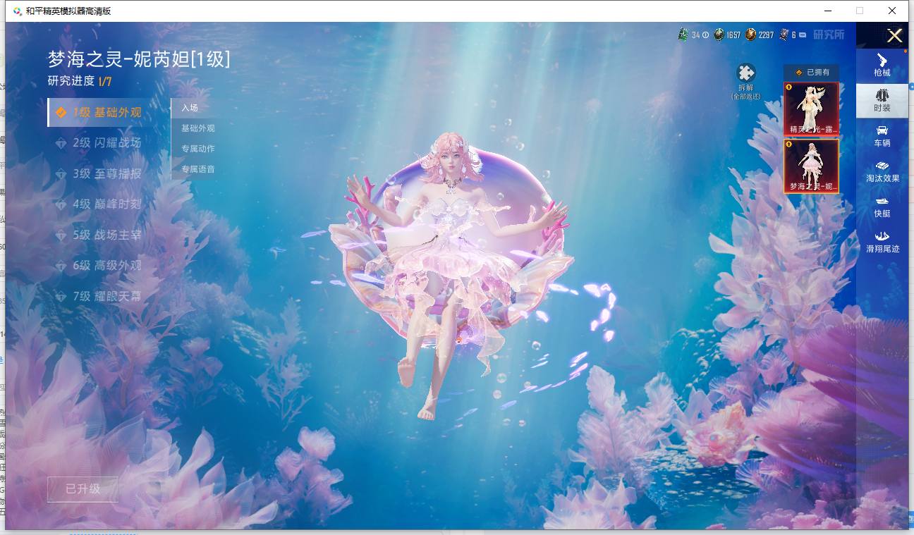Click the 已拥有 owned filter header

(812, 73)
